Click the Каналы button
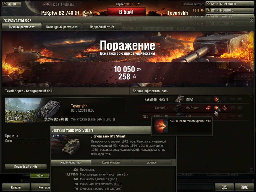 click(16, 187)
